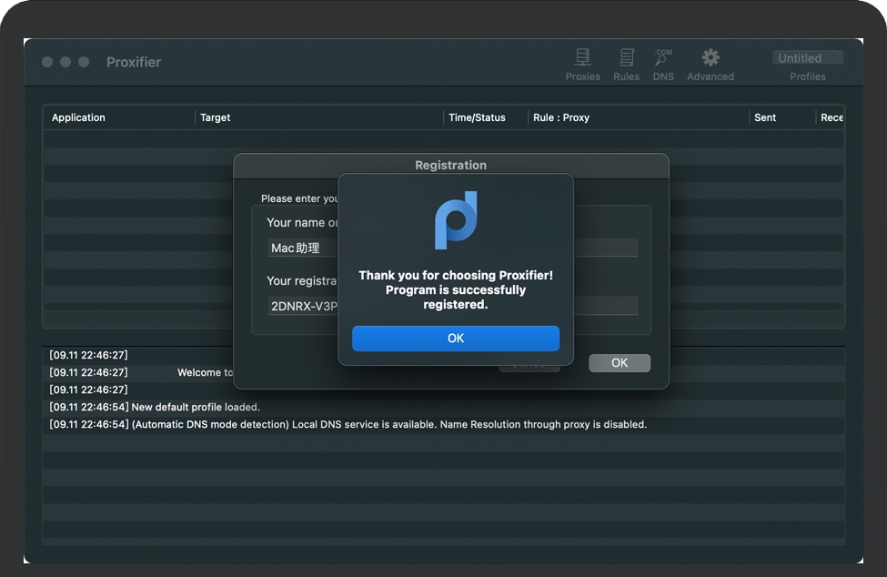Screen dimensions: 887x577
Task: Click the 'Please enter your' instruction text
Action: pos(299,198)
